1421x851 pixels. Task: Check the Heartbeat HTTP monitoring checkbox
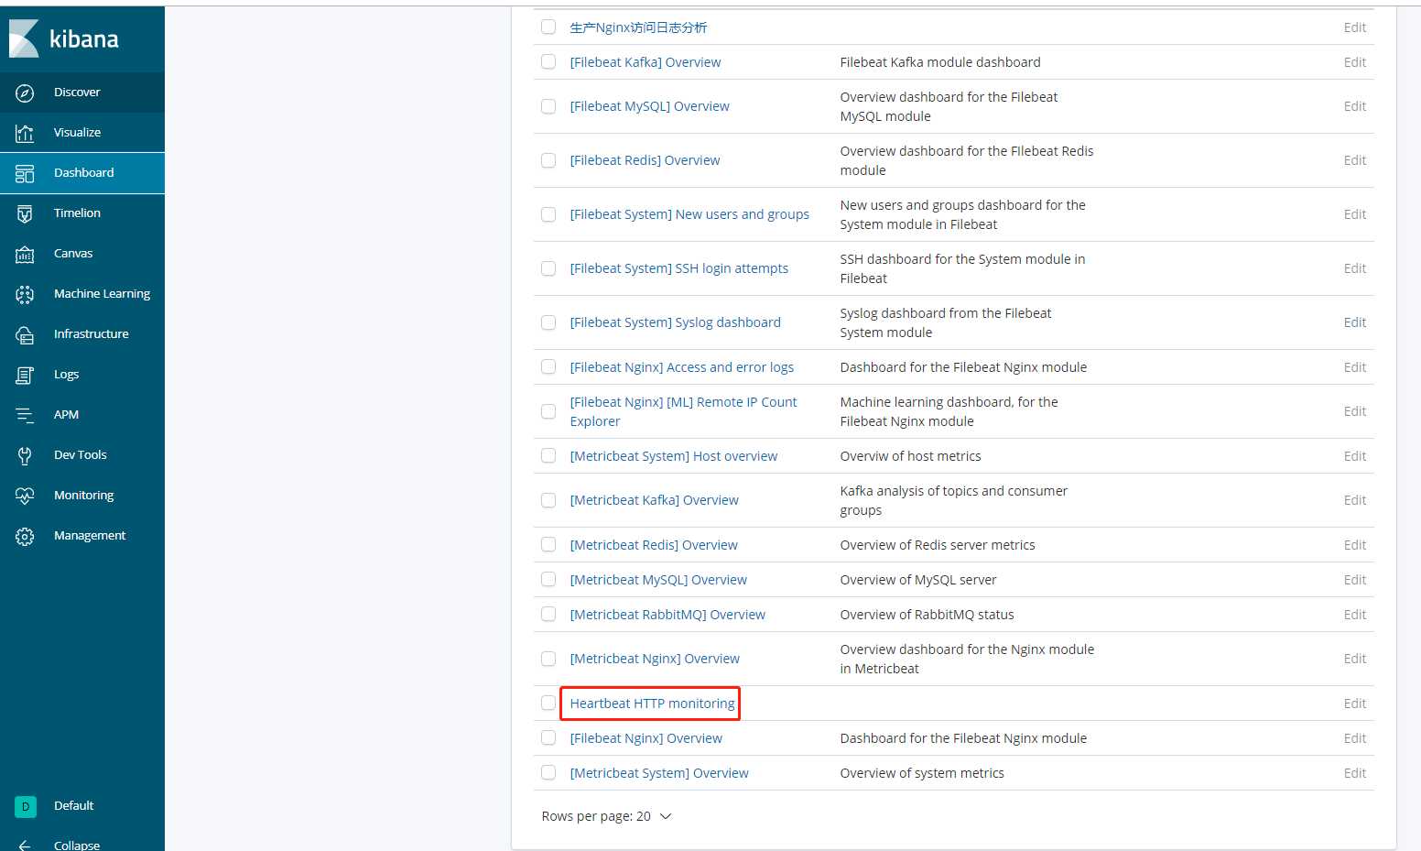(x=548, y=703)
